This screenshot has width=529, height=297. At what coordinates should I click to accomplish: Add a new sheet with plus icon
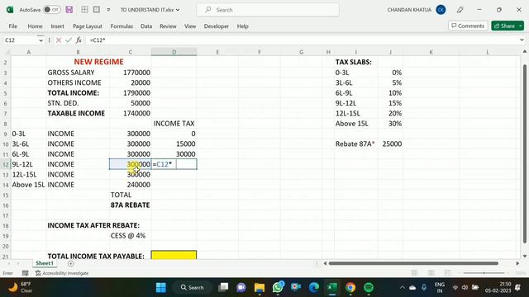point(70,263)
